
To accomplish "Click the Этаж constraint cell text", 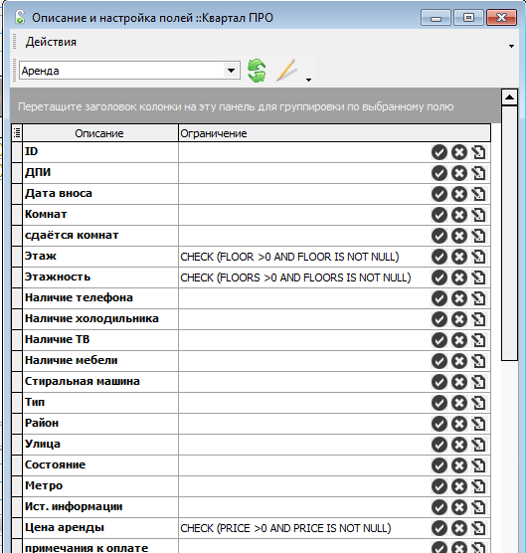I will (x=289, y=257).
